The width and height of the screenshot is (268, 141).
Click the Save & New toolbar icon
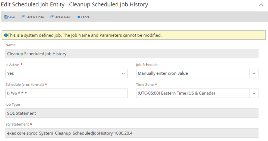point(52,17)
